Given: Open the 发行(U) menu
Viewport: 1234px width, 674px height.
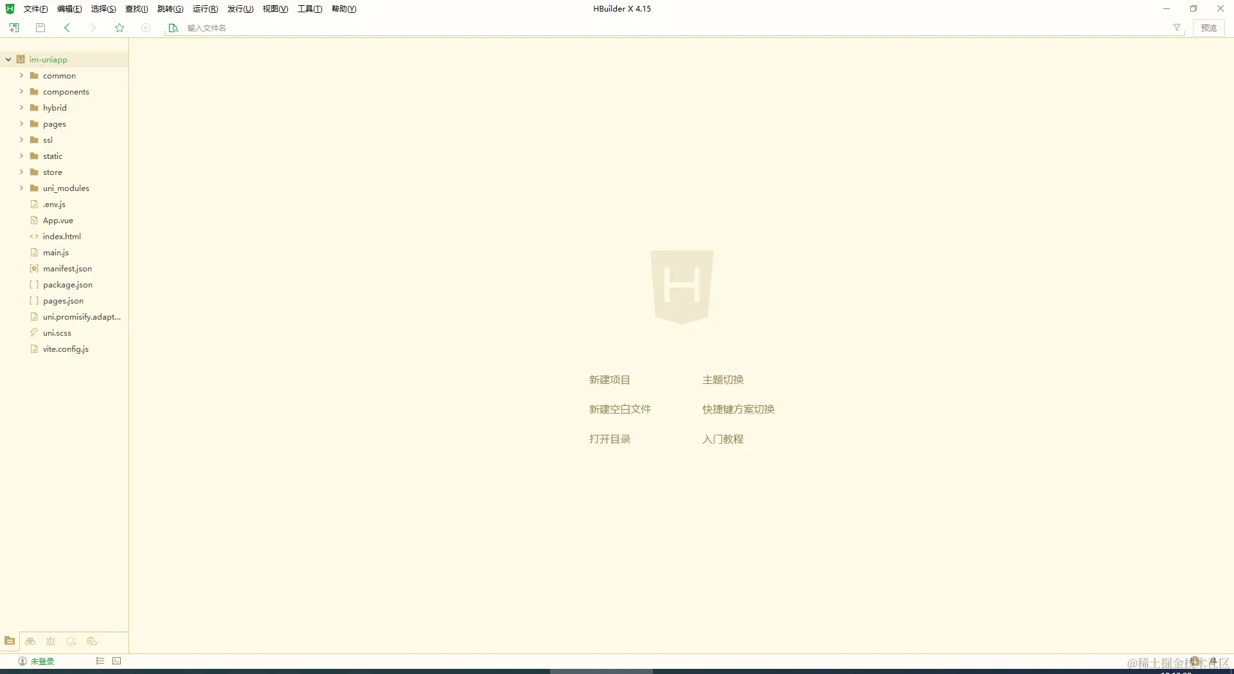Looking at the screenshot, I should coord(240,9).
